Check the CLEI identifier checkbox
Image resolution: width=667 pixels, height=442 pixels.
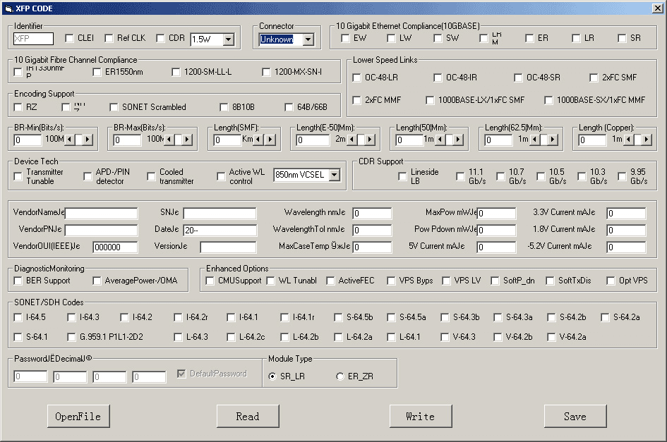(70, 39)
